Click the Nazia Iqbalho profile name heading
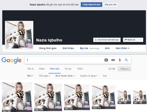Image resolution: width=147 pixels, height=112 pixels. click(x=49, y=40)
